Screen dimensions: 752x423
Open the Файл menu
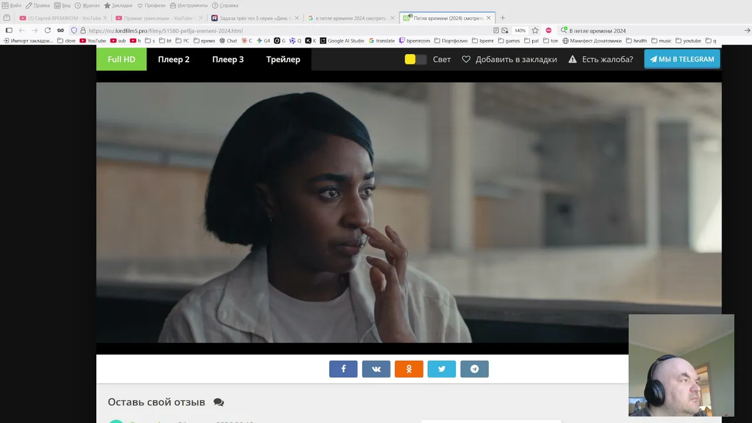click(12, 5)
